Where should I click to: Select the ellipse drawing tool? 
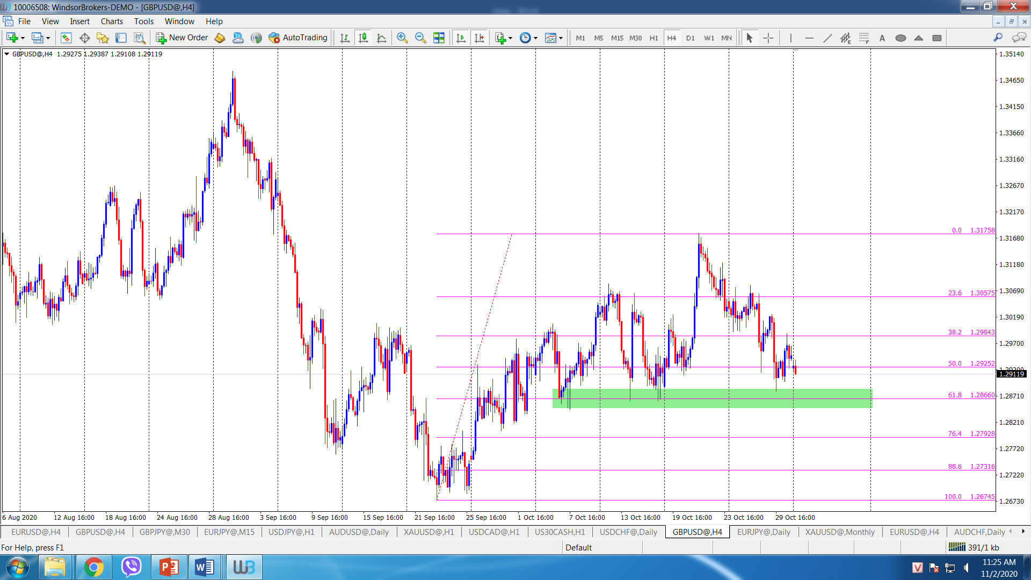pos(901,38)
